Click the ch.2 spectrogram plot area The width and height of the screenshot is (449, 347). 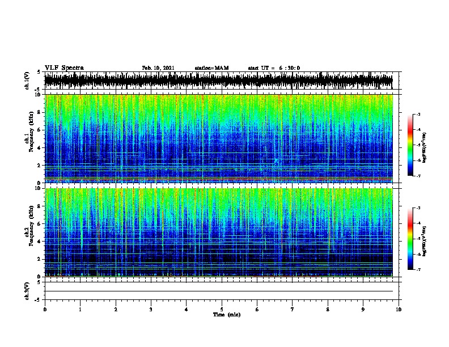coord(218,232)
